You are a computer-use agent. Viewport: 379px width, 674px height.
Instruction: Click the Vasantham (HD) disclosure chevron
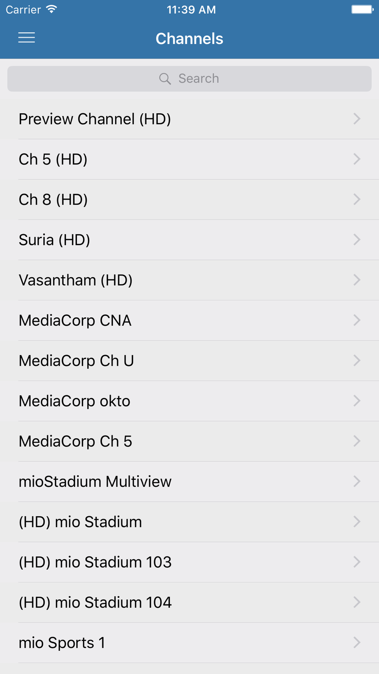[x=357, y=280]
